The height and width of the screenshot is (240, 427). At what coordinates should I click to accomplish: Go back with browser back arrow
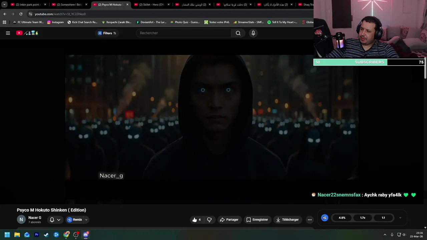coord(5,14)
